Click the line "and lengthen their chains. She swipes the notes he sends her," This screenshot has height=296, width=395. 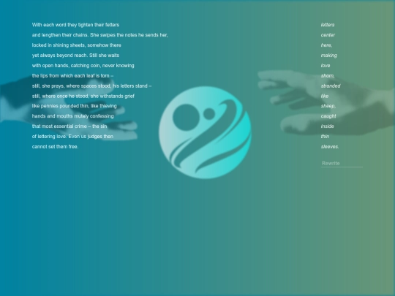[100, 35]
